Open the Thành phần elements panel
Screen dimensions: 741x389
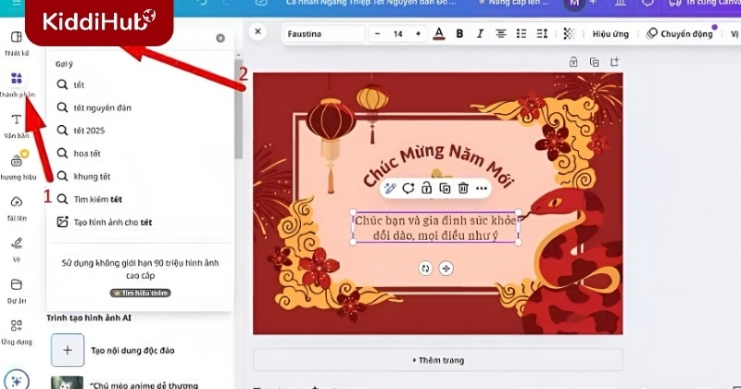17,84
